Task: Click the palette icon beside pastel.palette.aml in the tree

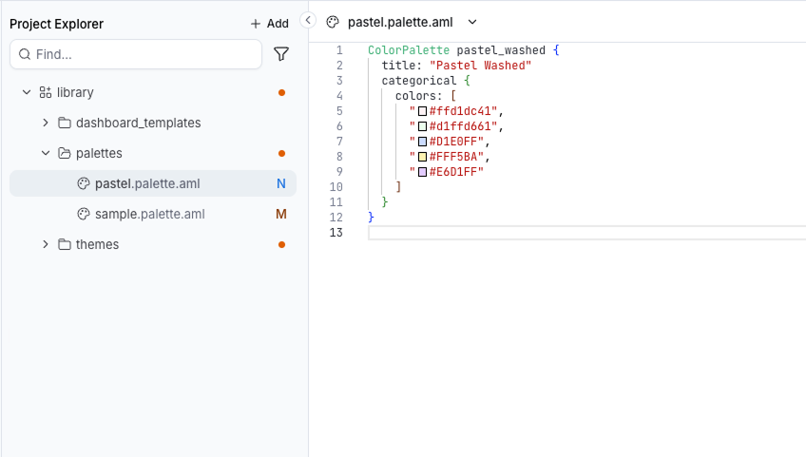Action: (84, 183)
